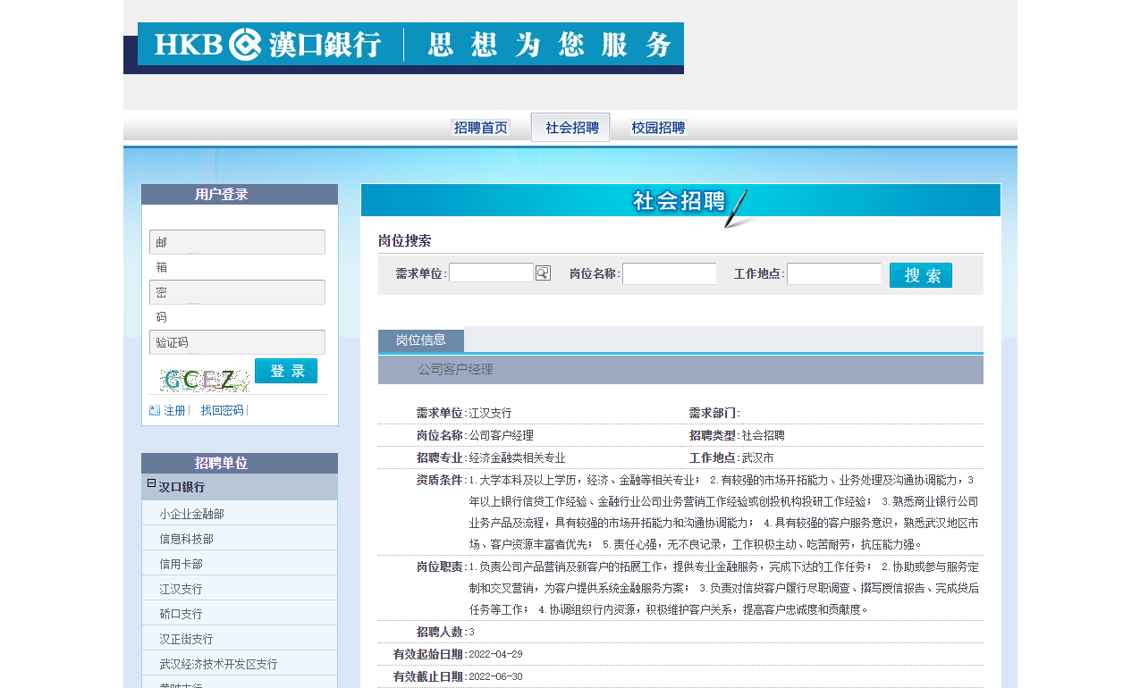Click the 需求单位 search field
Viewport: 1140px width, 688px height.
click(491, 273)
